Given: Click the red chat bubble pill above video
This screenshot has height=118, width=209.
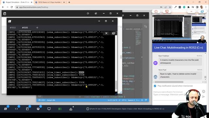Looking at the screenshot, I should click(x=156, y=11).
